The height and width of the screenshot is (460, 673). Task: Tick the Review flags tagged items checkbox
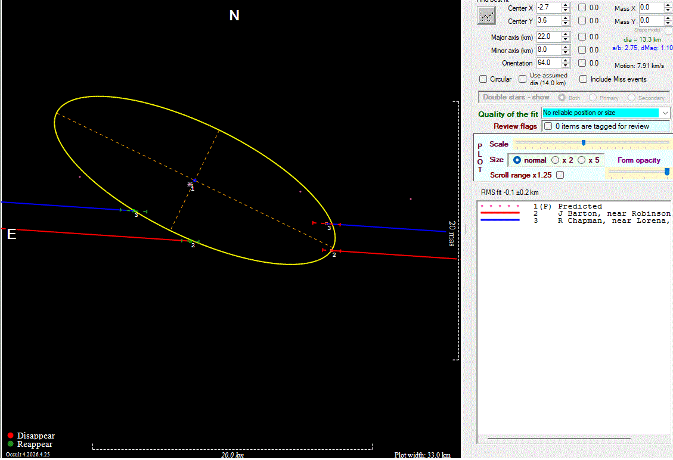click(548, 126)
